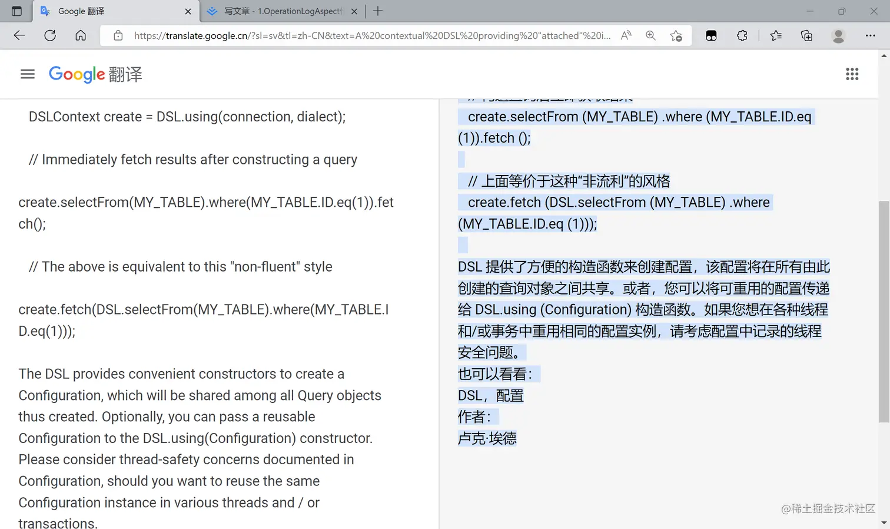Switch to the Google 翻译 tab
Screen dimensions: 890x529
point(116,11)
